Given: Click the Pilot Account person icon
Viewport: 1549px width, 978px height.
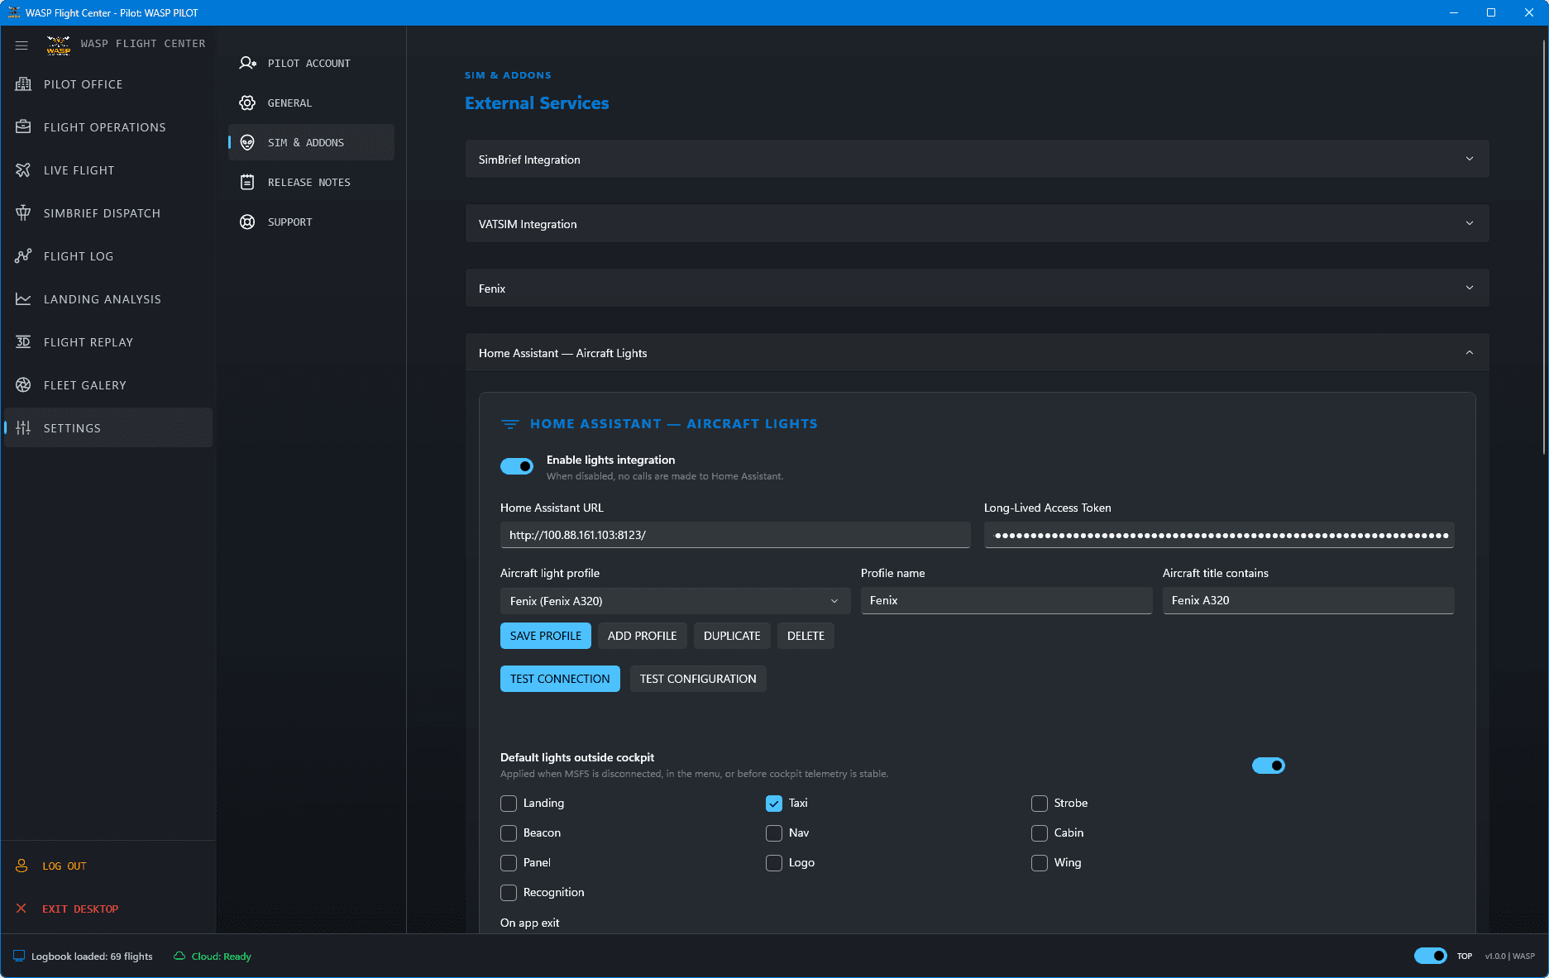Looking at the screenshot, I should (x=247, y=63).
